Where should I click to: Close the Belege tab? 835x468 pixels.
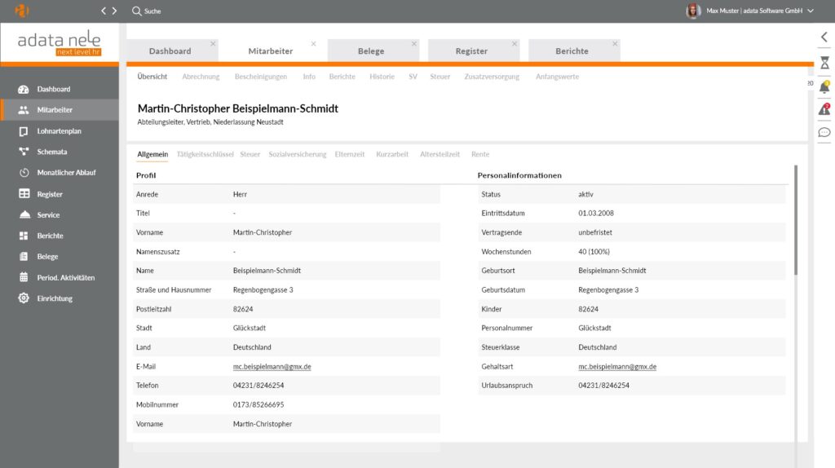pyautogui.click(x=413, y=44)
